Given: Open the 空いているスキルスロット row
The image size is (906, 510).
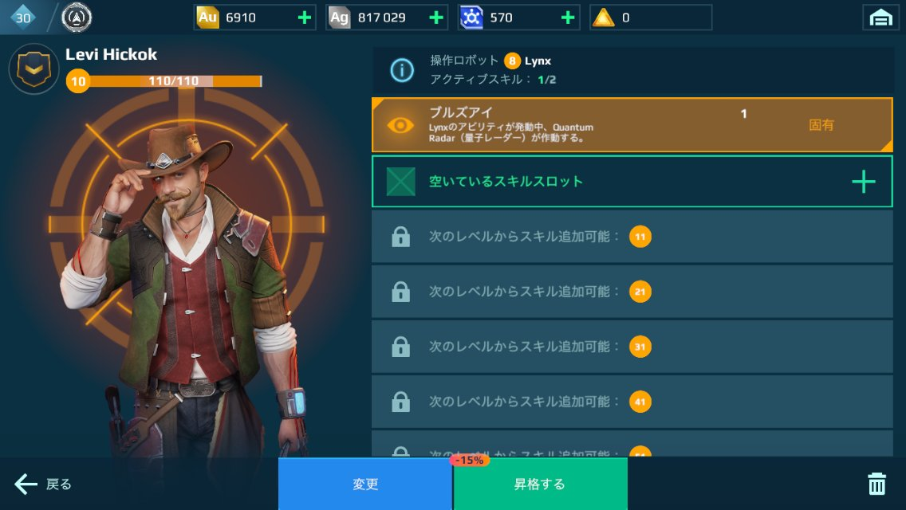Looking at the screenshot, I should pyautogui.click(x=632, y=182).
